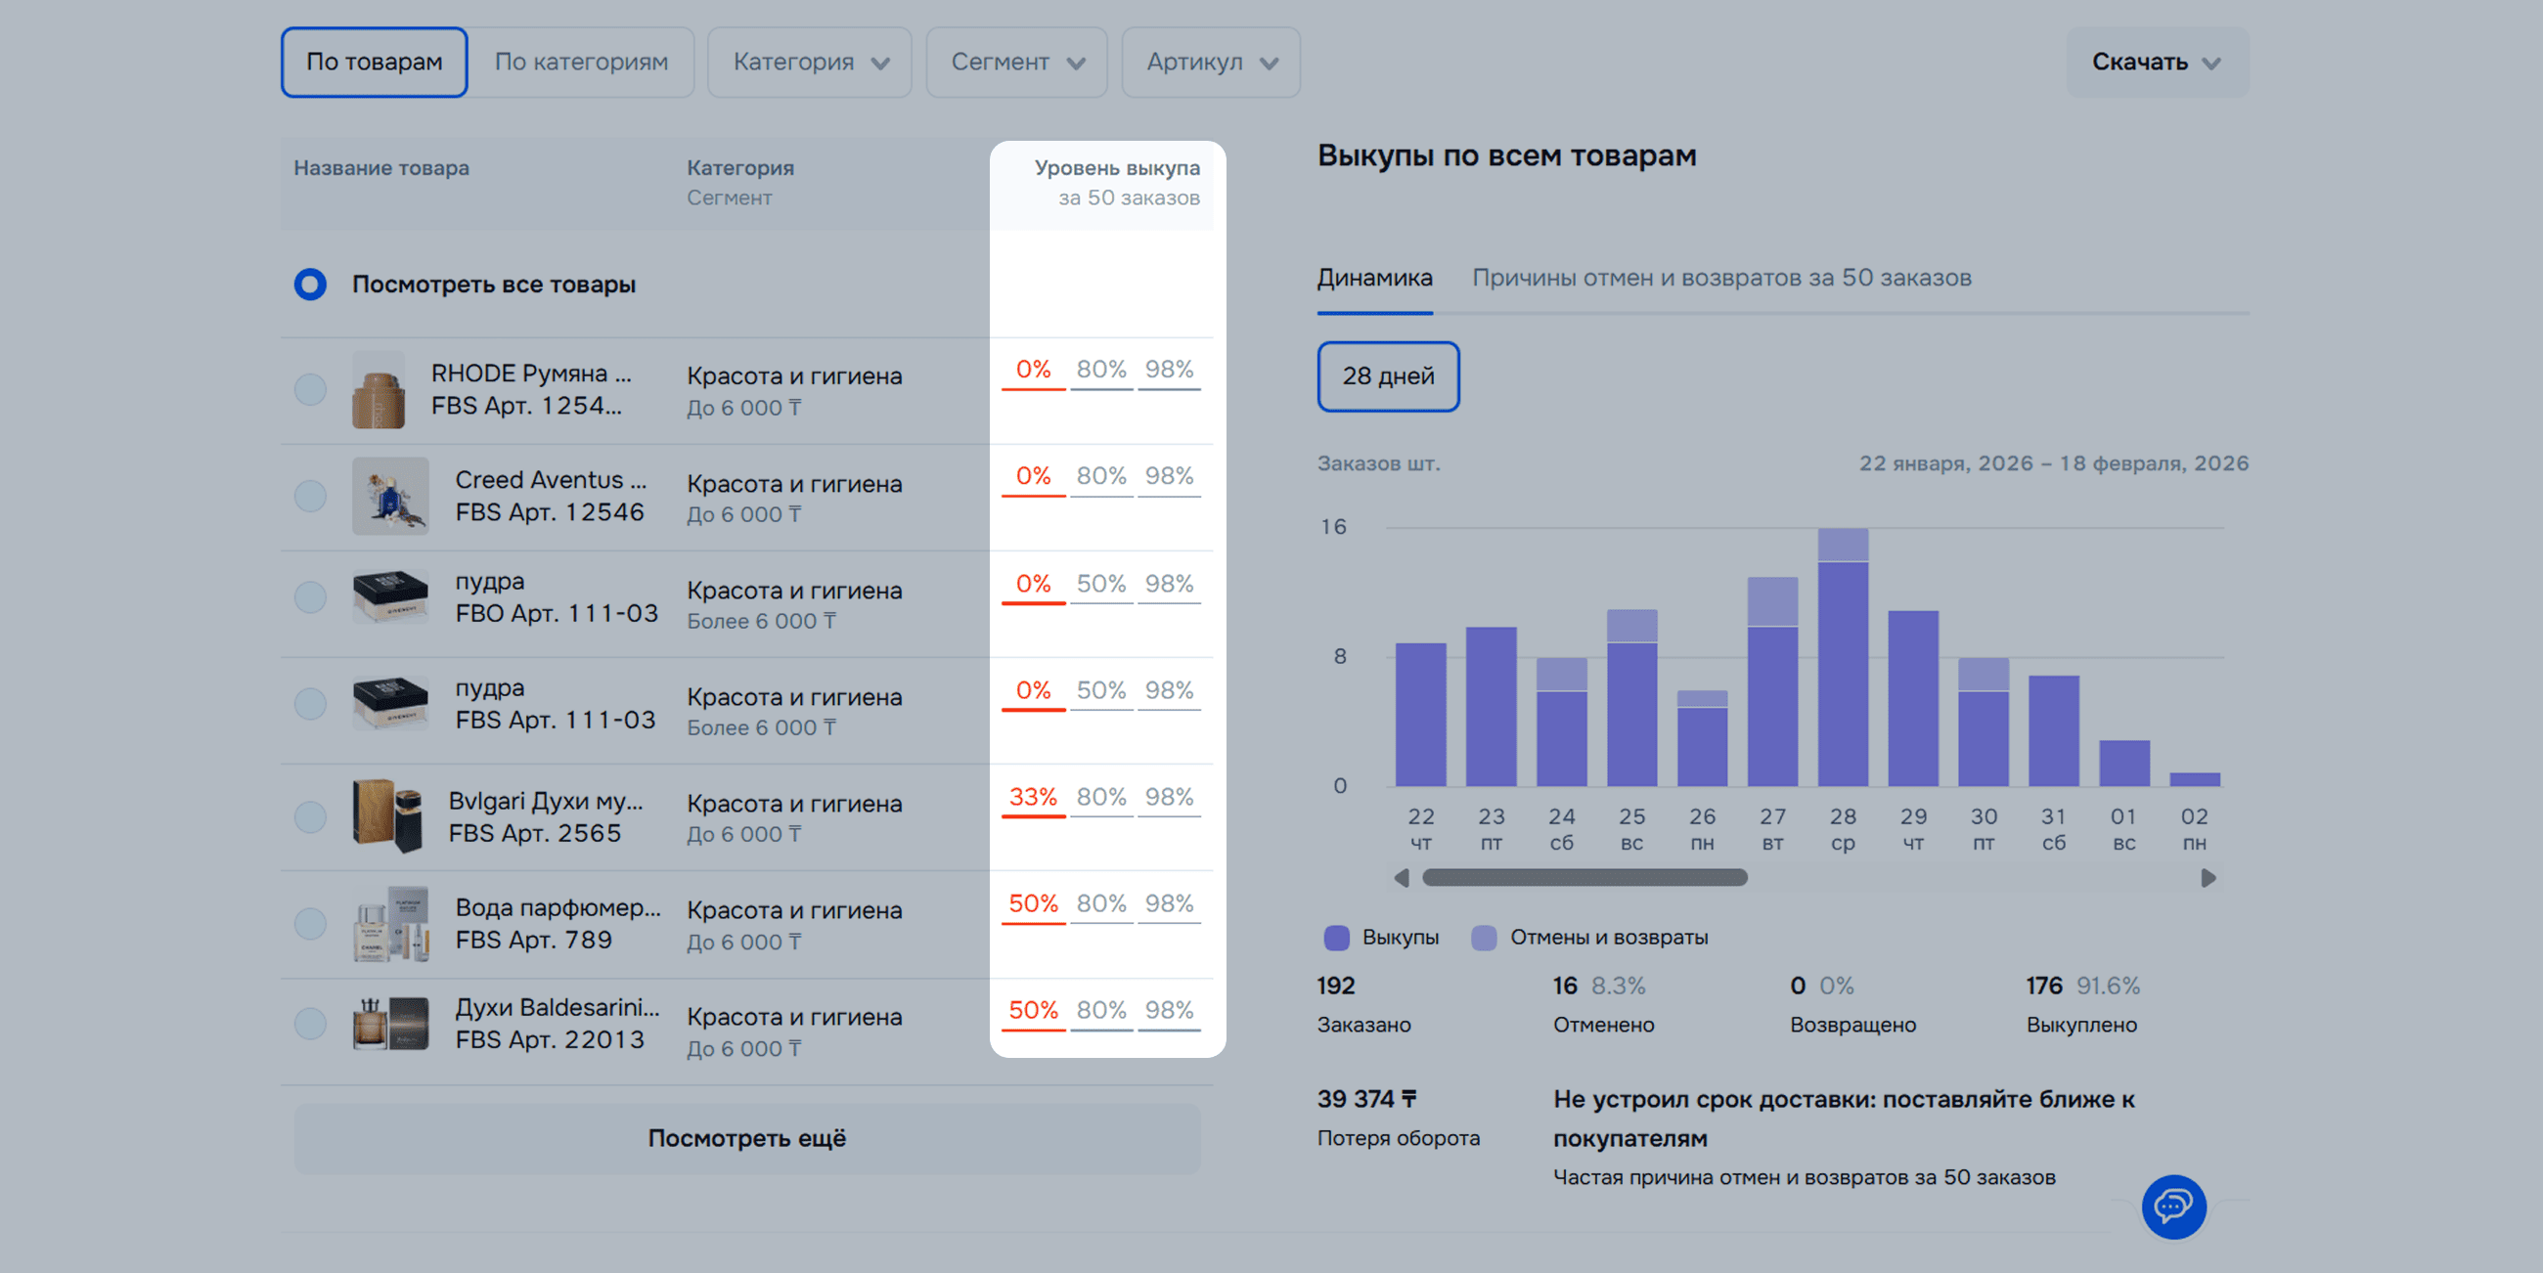Viewport: 2543px width, 1273px height.
Task: Click the chart horizontal scrollbar thumb
Action: tap(1584, 877)
